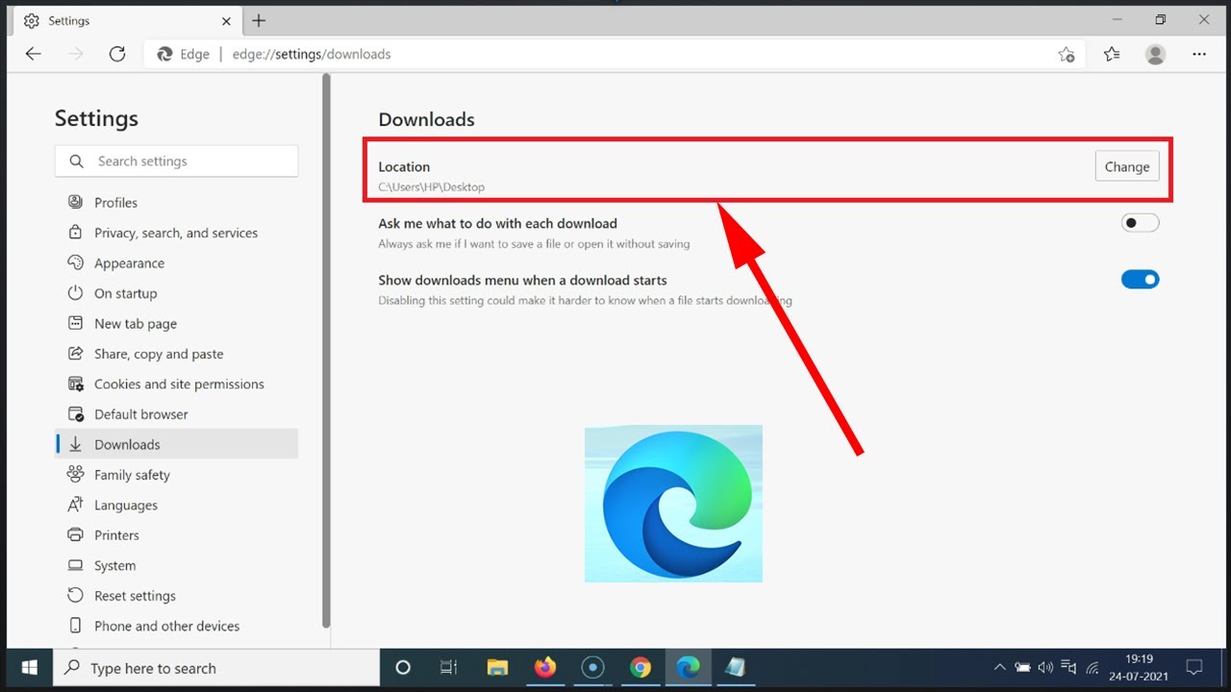Image resolution: width=1231 pixels, height=692 pixels.
Task: Open Task View on taskbar
Action: pos(449,668)
